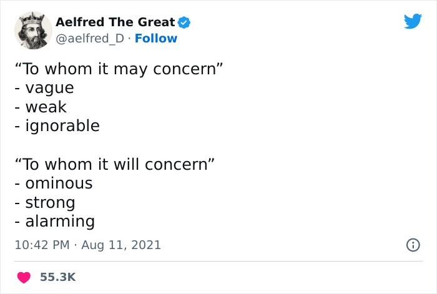The image size is (437, 294).
Task: Open the 10:42 PM time link
Action: (41, 245)
